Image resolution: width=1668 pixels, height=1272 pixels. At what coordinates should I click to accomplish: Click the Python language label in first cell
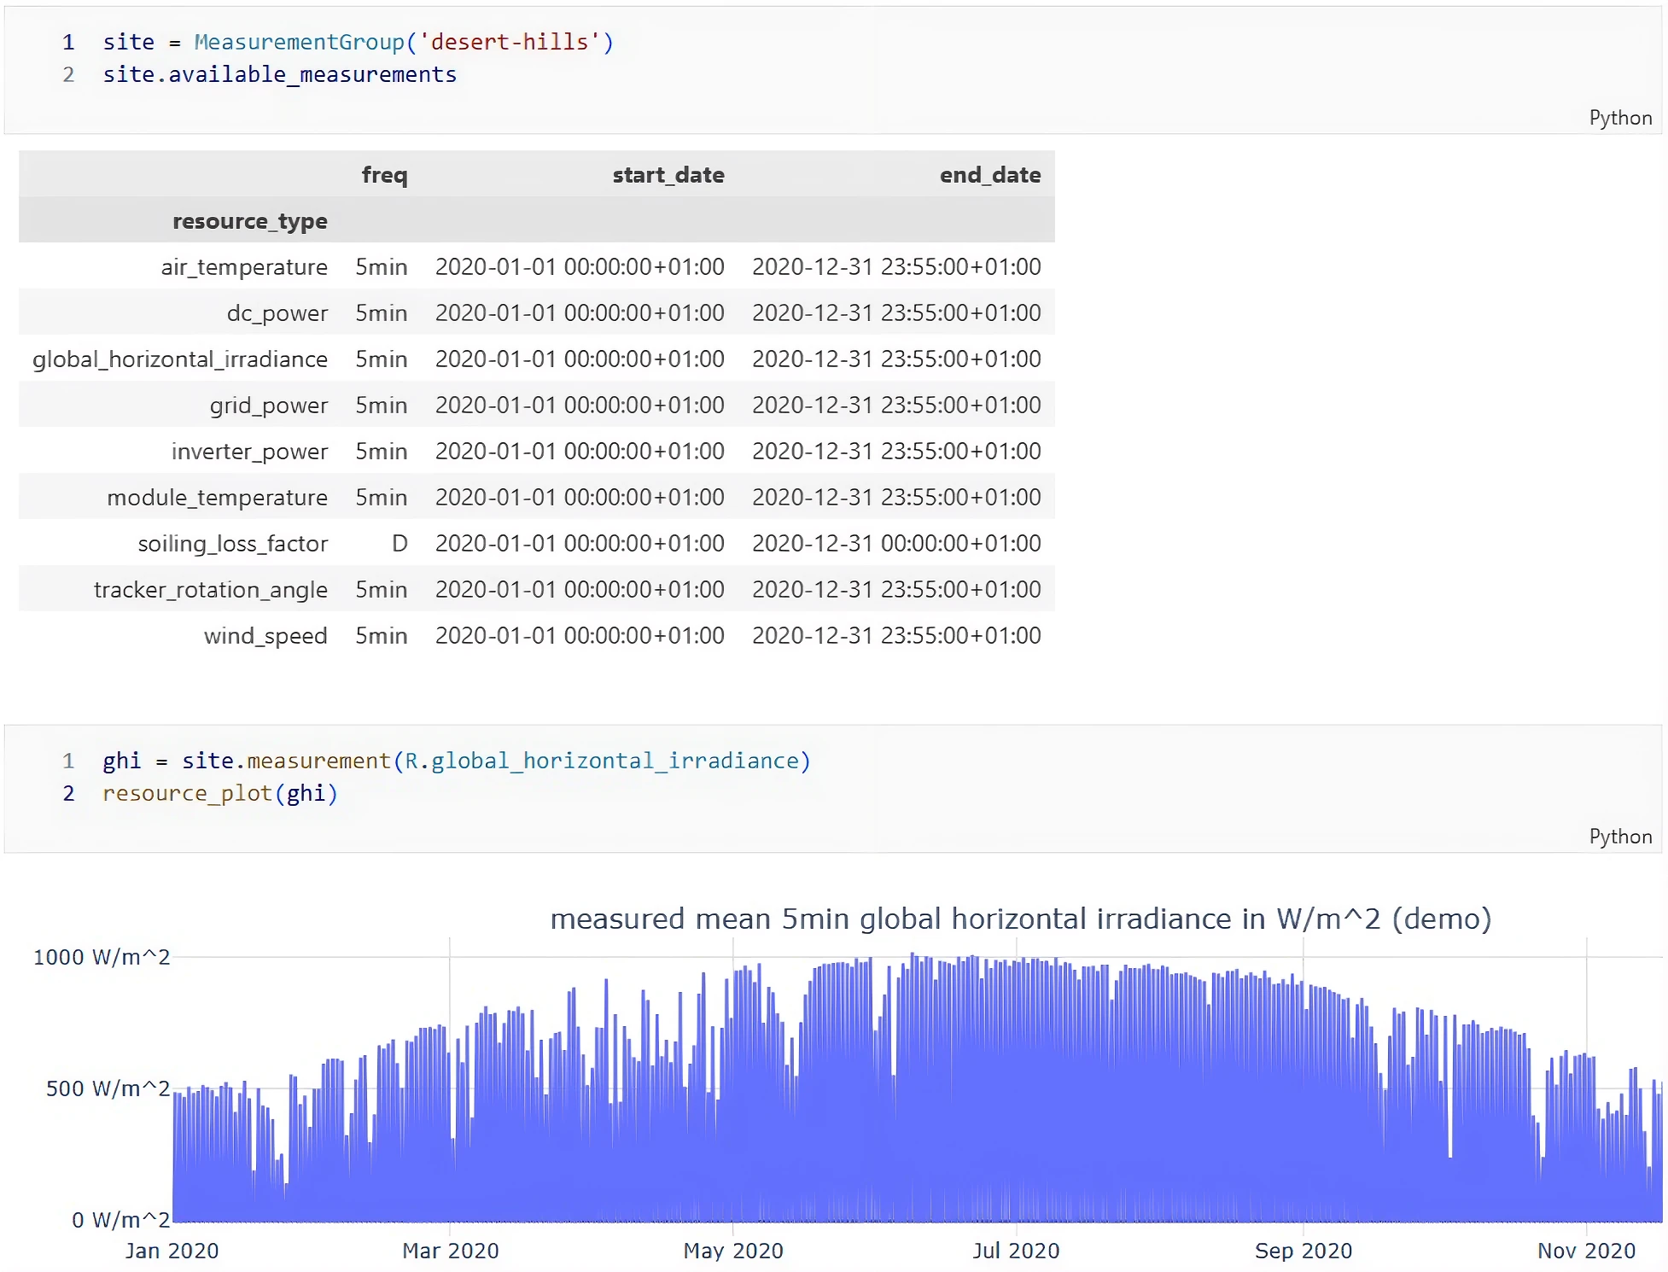tap(1619, 118)
